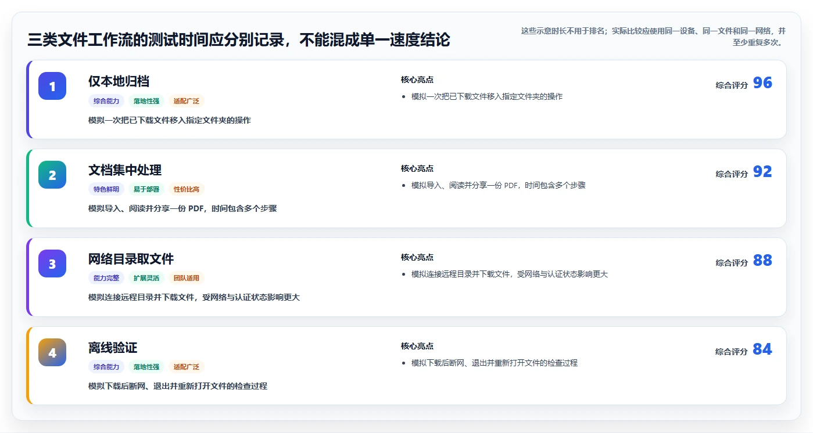Viewport: 813px width, 433px height.
Task: Click bold description about 连接远程目录并下载文件
Action: click(x=194, y=297)
